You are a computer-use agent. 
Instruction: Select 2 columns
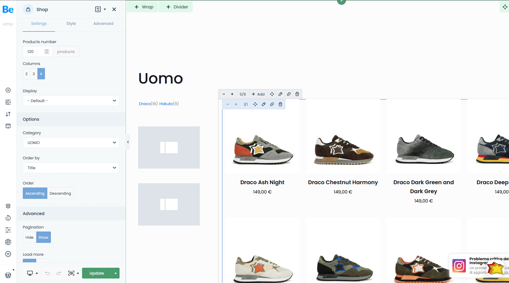27,74
